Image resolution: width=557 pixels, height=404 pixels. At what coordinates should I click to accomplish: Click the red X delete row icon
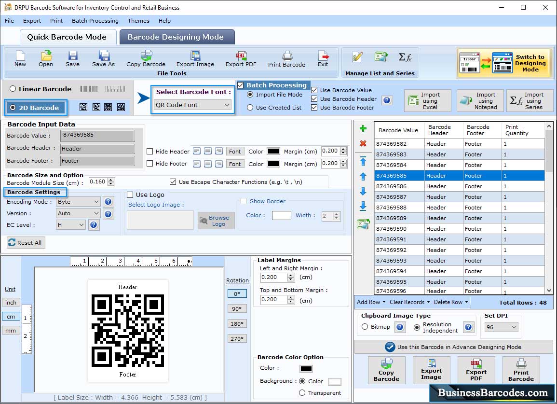(x=363, y=143)
